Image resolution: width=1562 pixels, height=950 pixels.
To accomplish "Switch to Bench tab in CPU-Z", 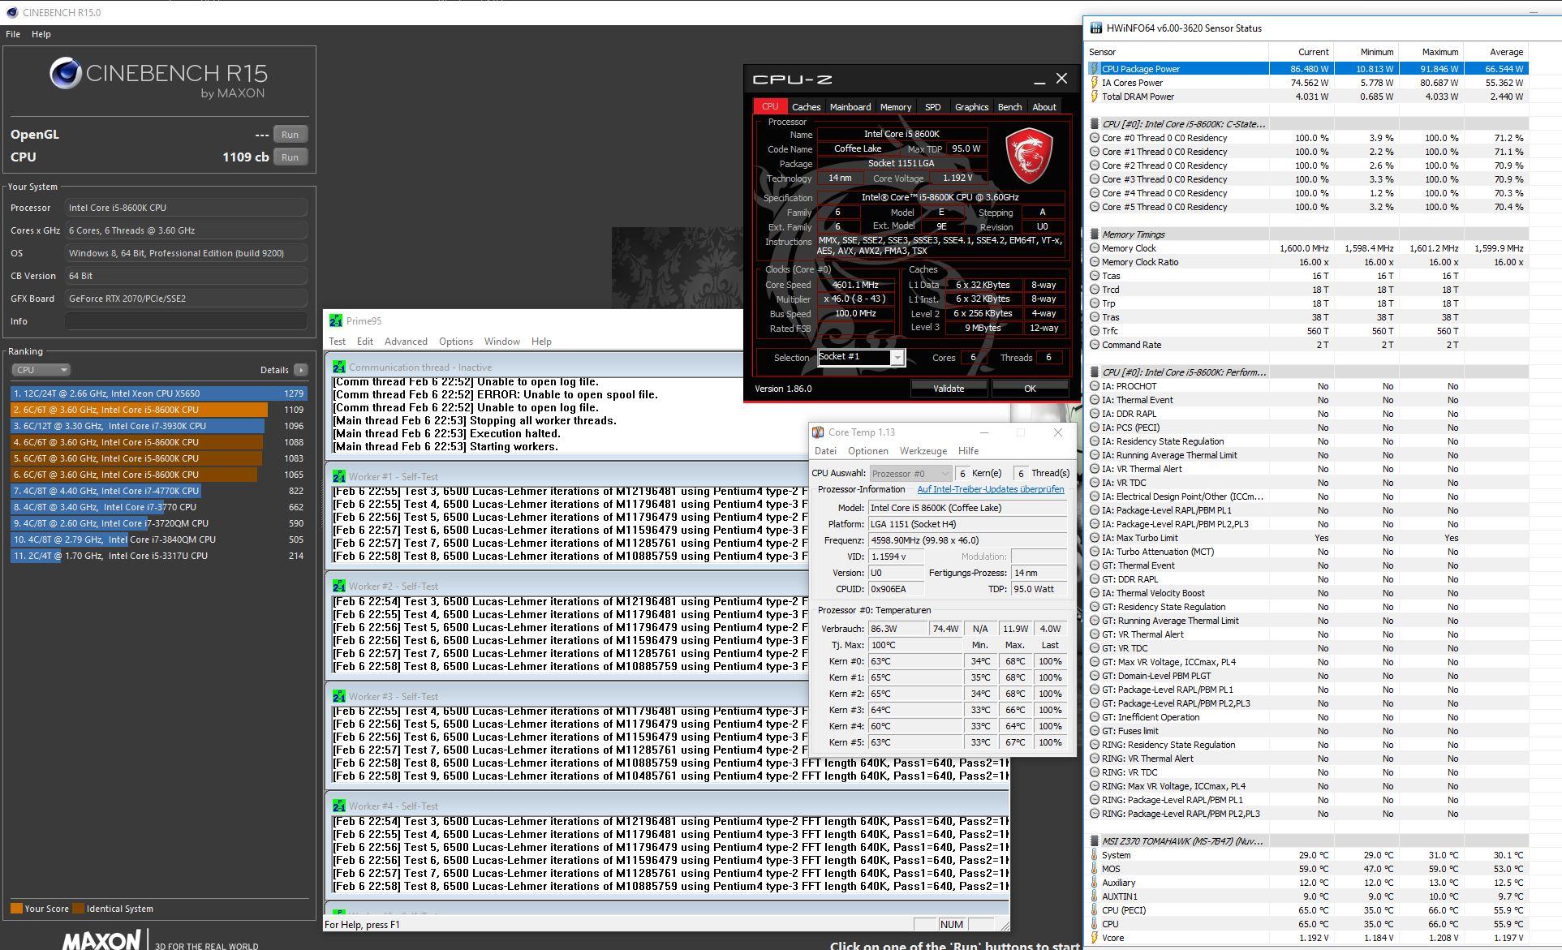I will (1009, 107).
